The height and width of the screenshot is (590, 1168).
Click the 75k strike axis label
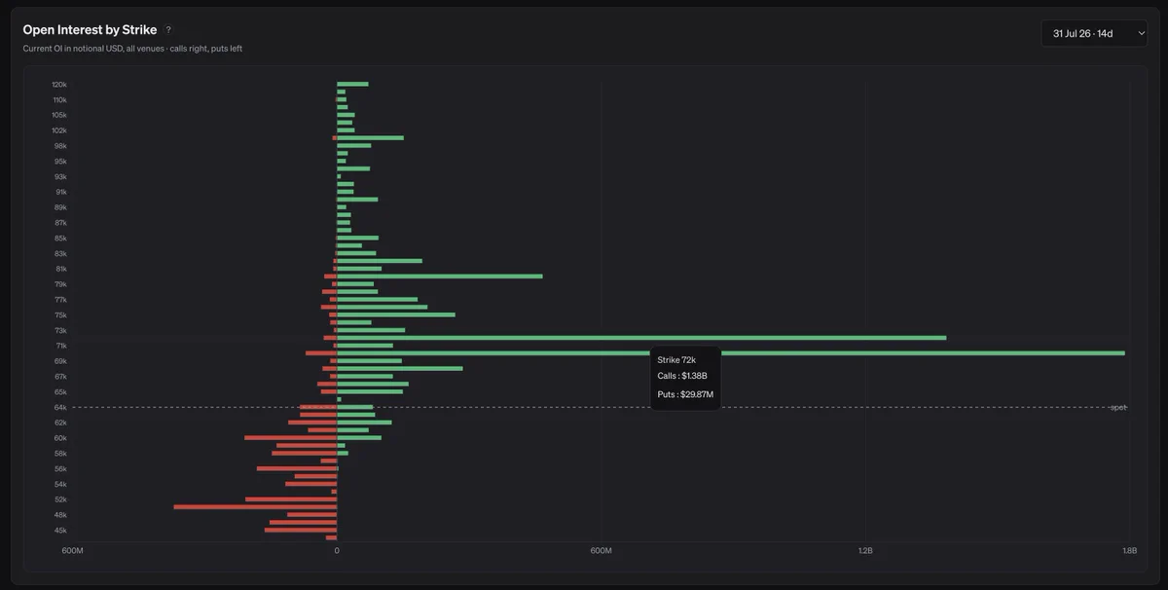pos(60,315)
